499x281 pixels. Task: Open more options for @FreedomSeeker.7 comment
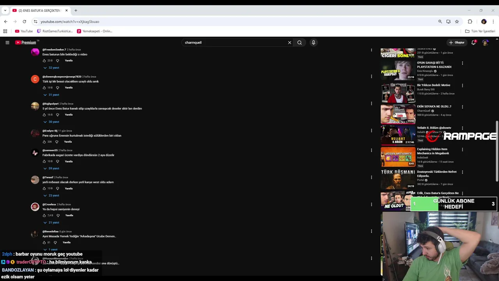pyautogui.click(x=371, y=50)
